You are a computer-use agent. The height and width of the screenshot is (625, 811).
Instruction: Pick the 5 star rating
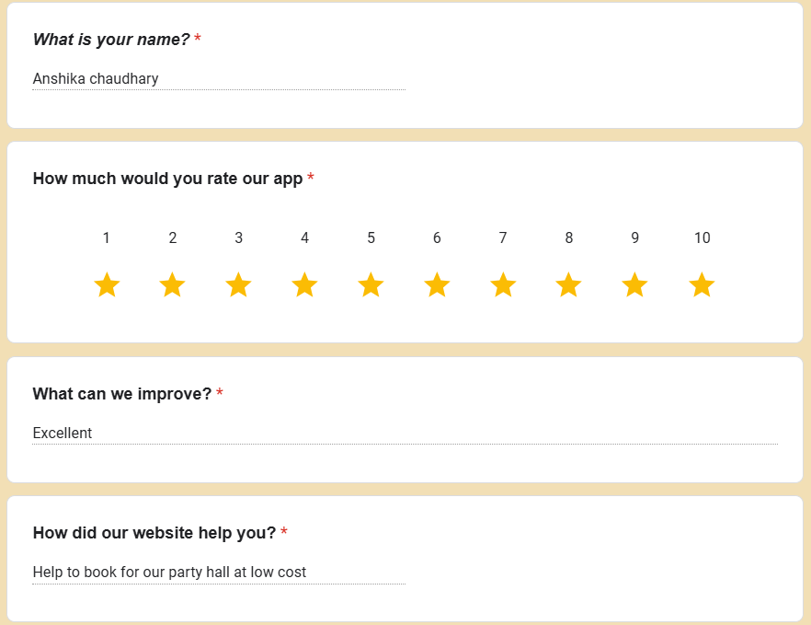pos(371,285)
